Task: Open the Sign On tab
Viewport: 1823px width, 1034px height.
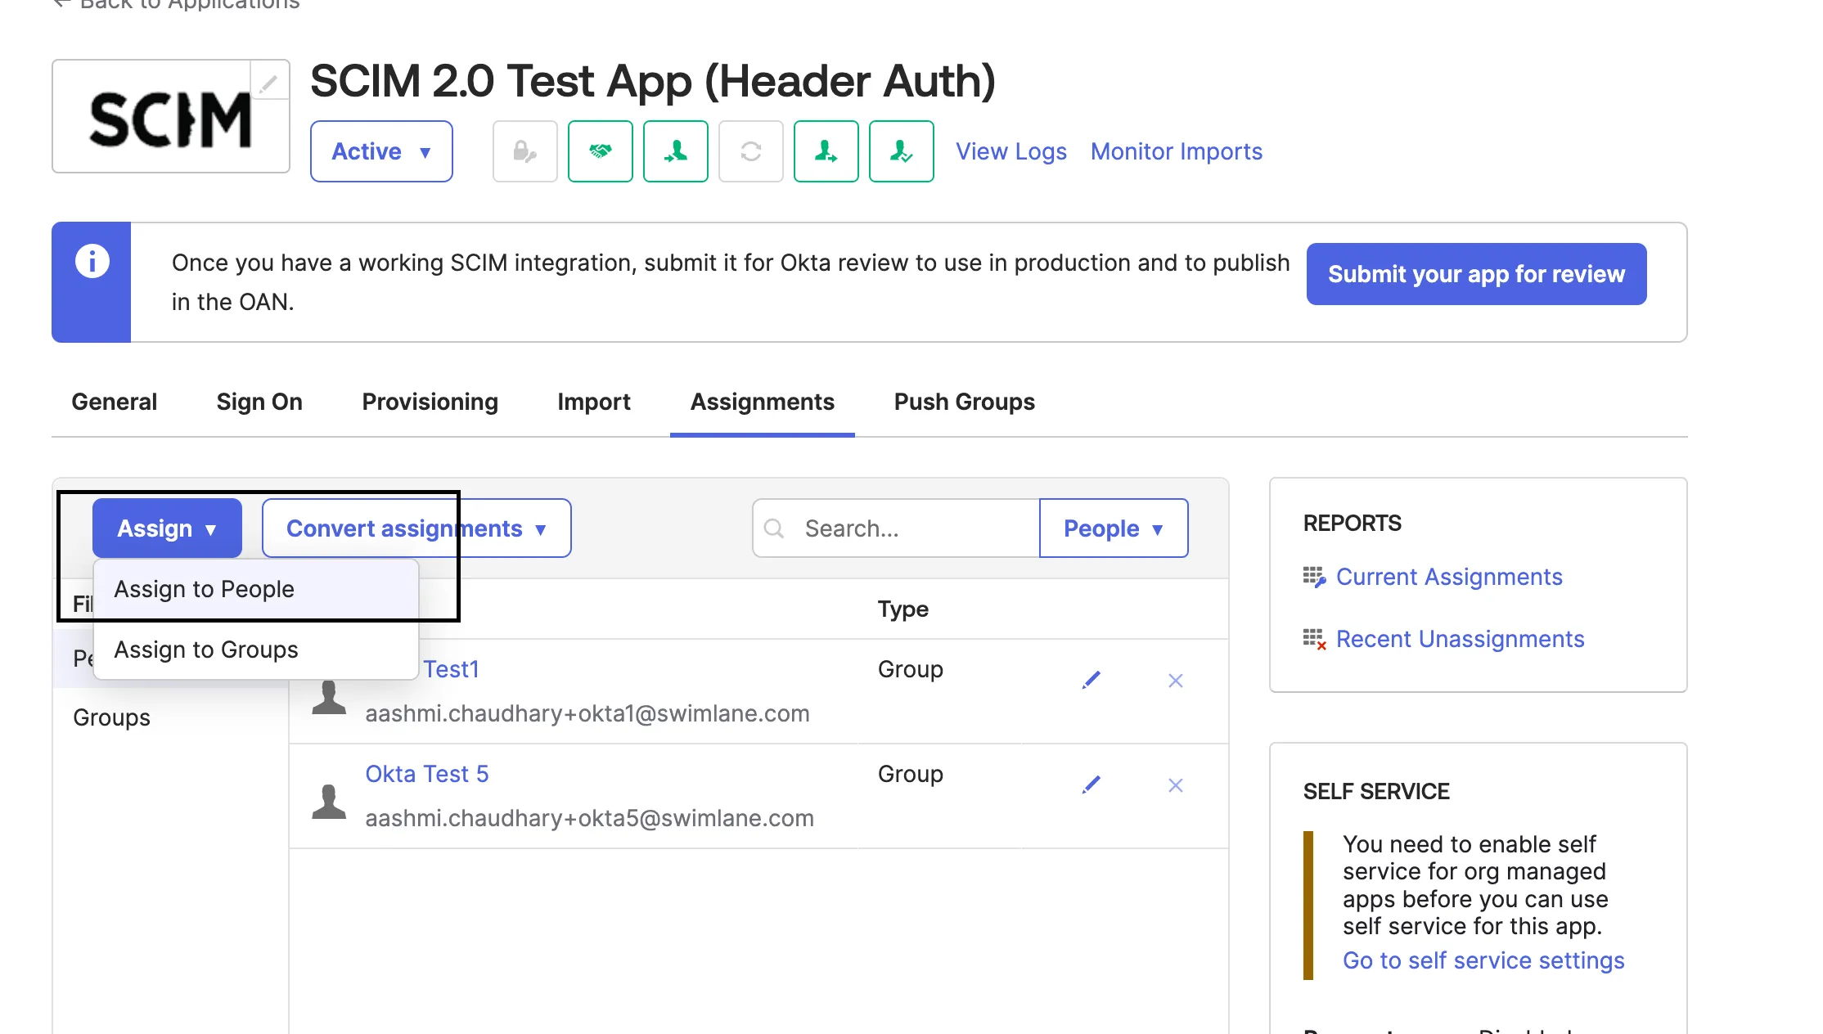Action: (x=259, y=402)
